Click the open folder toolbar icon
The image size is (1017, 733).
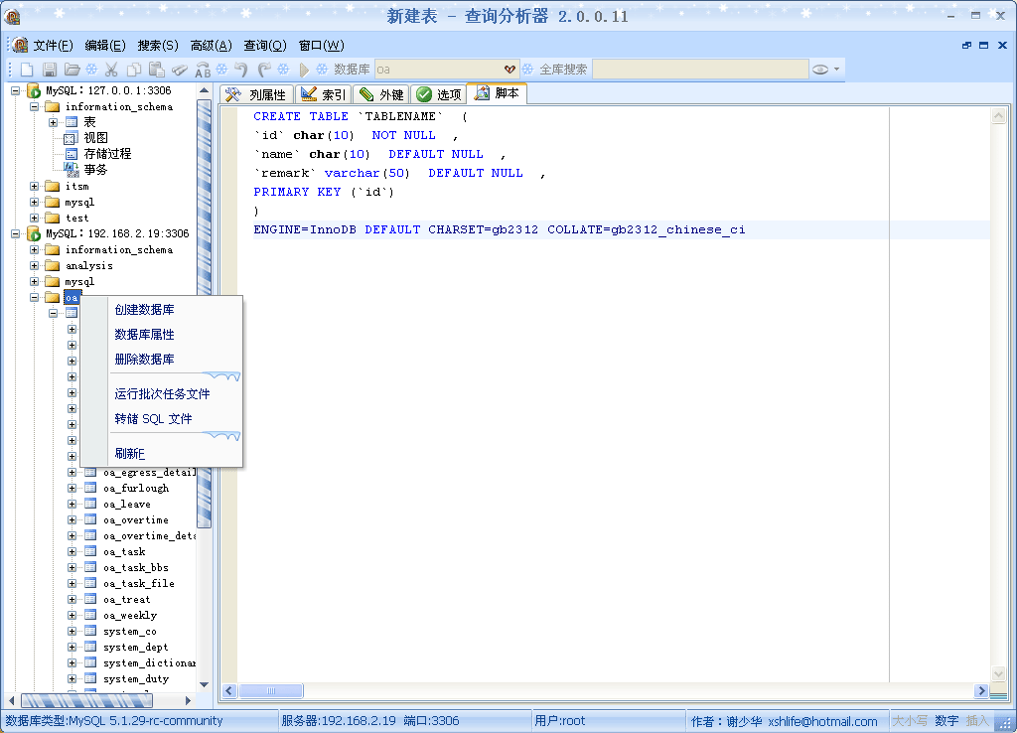click(x=72, y=70)
